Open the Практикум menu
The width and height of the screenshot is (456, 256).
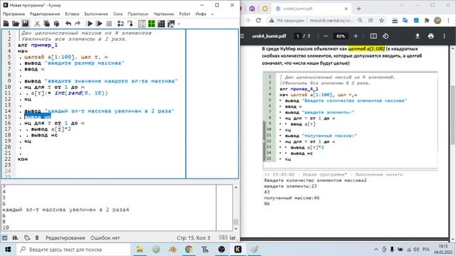click(138, 14)
